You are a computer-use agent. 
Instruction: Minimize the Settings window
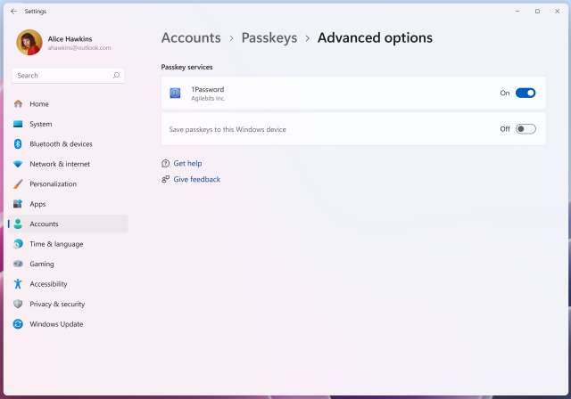(517, 12)
